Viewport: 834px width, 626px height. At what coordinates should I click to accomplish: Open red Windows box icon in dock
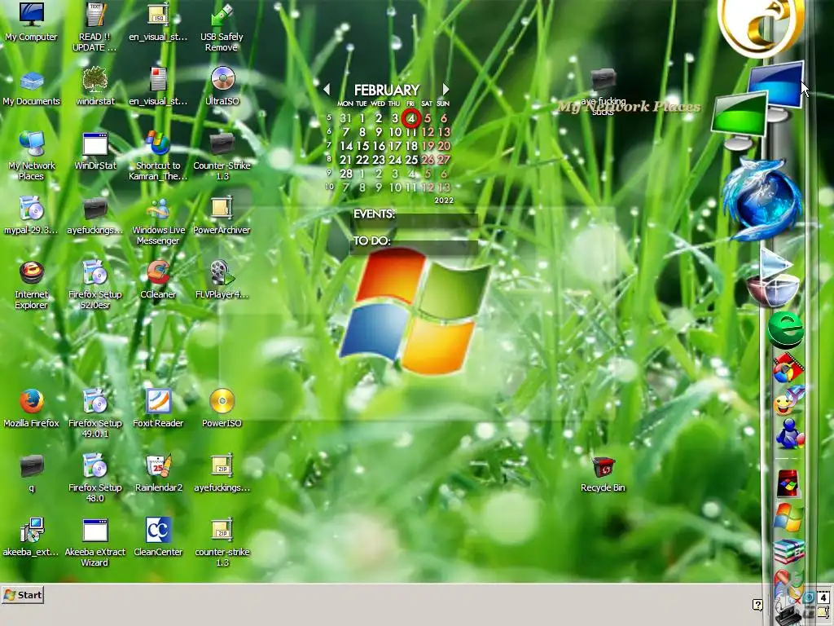pos(788,483)
